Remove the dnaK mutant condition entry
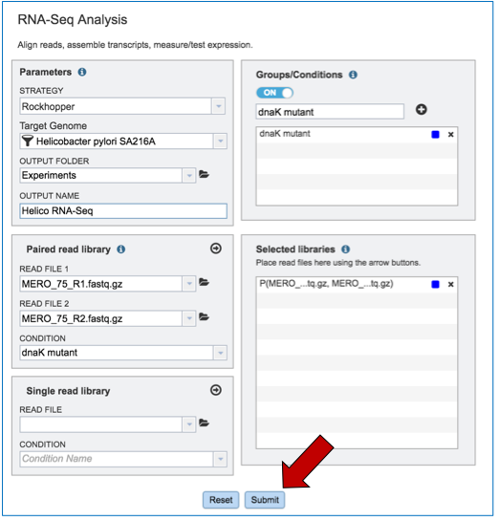 click(451, 135)
